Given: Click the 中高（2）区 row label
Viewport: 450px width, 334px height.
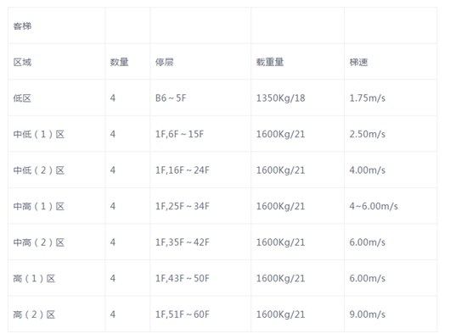Looking at the screenshot, I should tap(39, 242).
